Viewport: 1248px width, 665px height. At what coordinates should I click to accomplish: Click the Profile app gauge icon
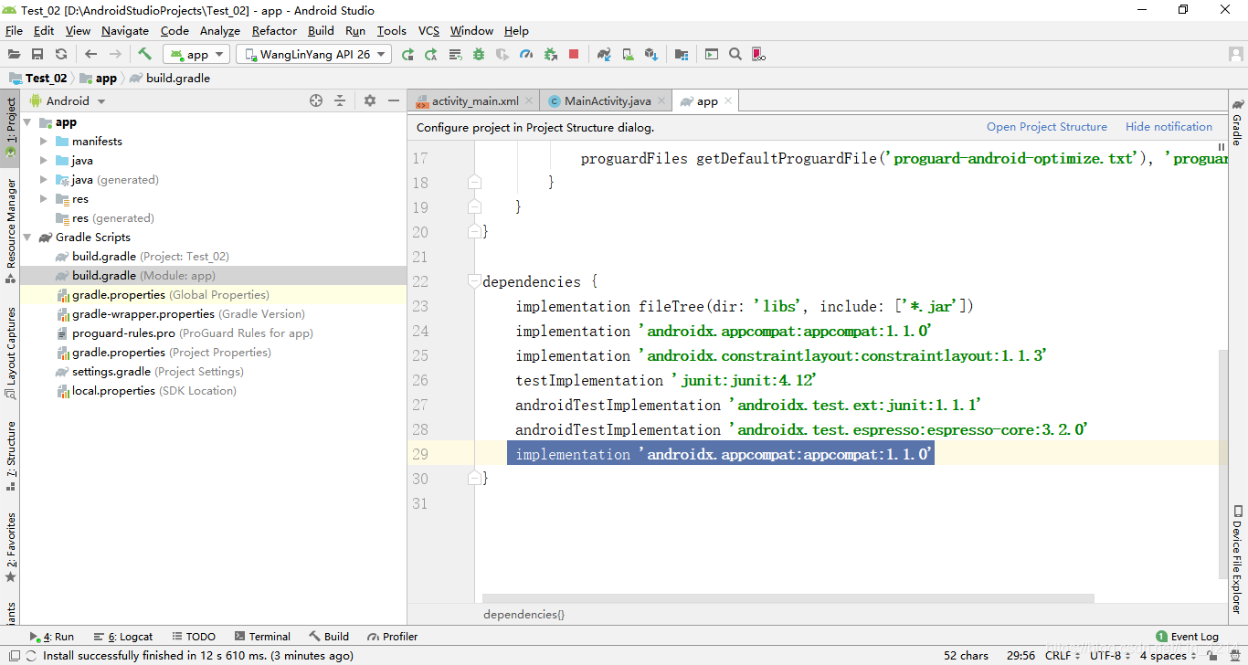click(x=526, y=55)
